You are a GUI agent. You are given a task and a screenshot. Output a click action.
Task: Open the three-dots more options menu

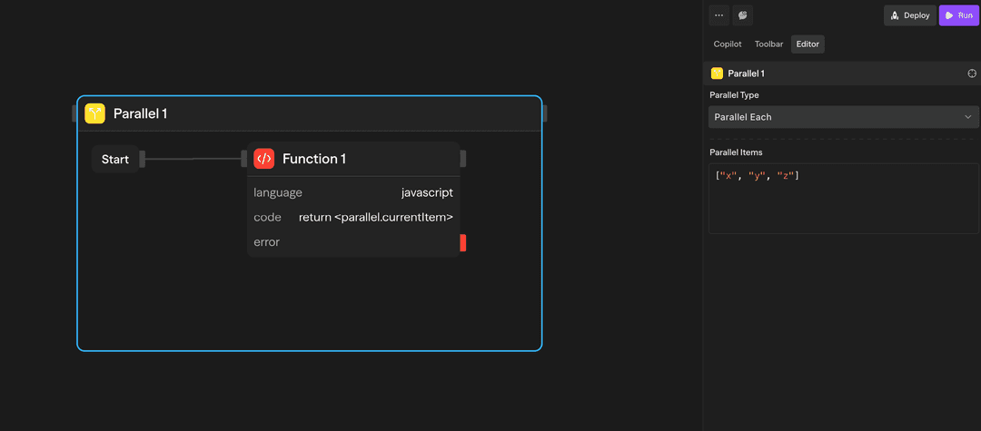click(x=719, y=15)
